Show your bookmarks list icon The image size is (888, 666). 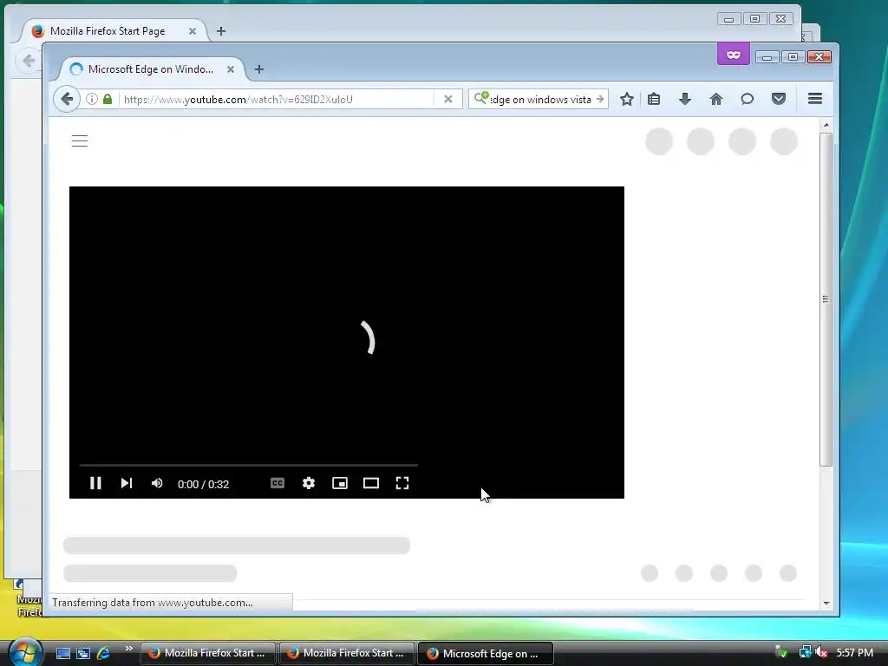click(654, 99)
